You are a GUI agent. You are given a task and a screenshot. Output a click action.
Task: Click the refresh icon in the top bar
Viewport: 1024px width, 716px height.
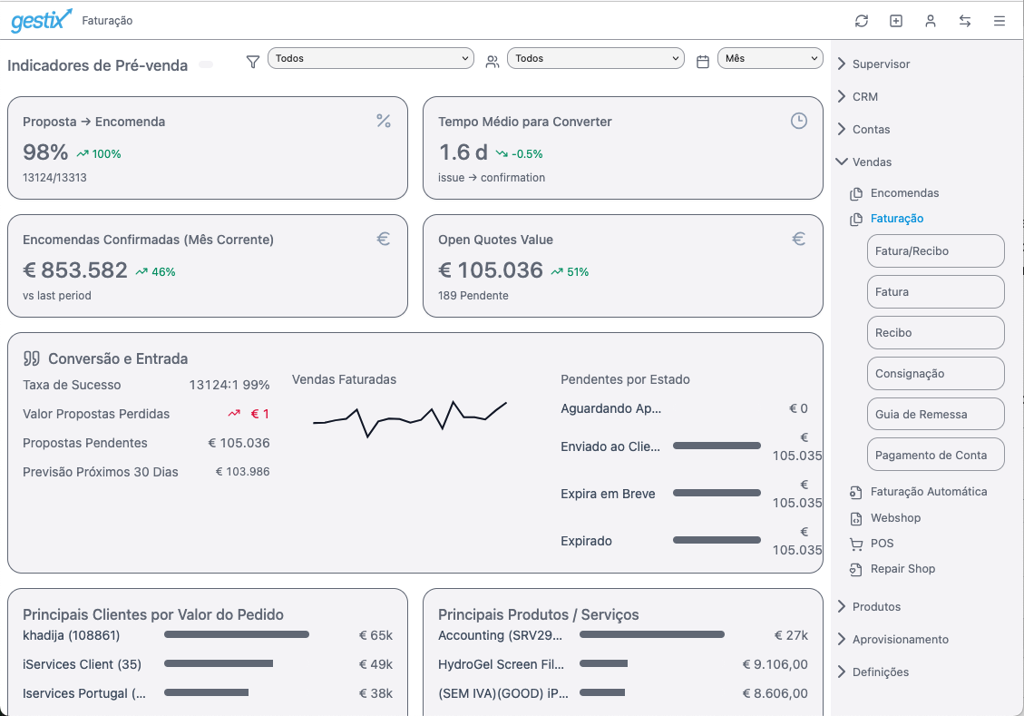pyautogui.click(x=862, y=21)
